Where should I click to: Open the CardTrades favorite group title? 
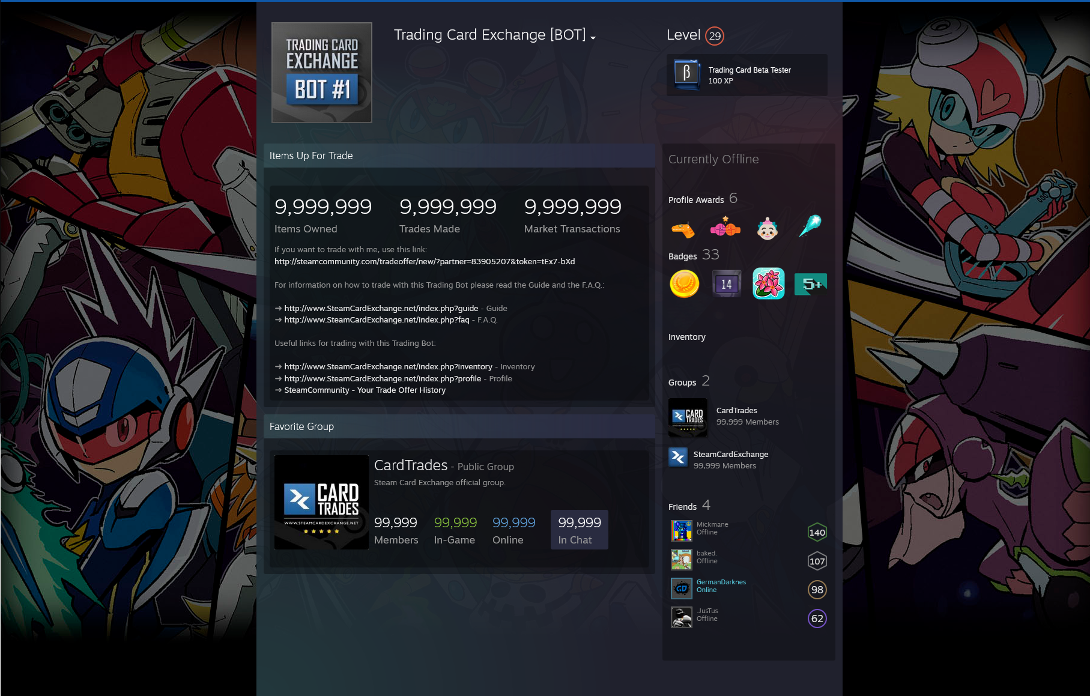[411, 465]
